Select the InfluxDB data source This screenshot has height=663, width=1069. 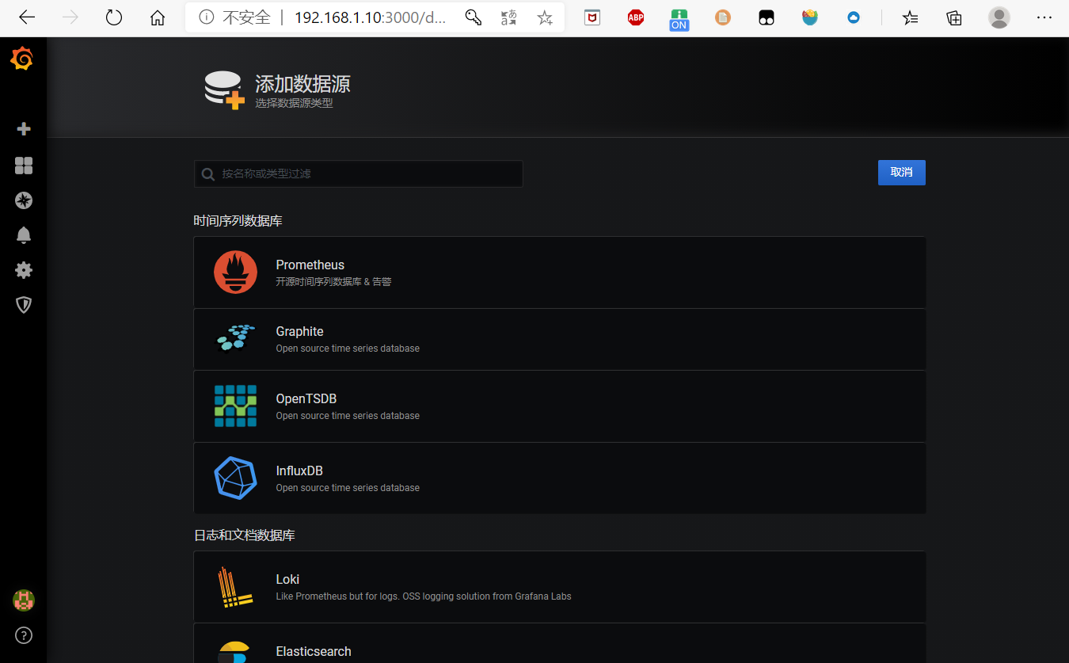pos(559,478)
